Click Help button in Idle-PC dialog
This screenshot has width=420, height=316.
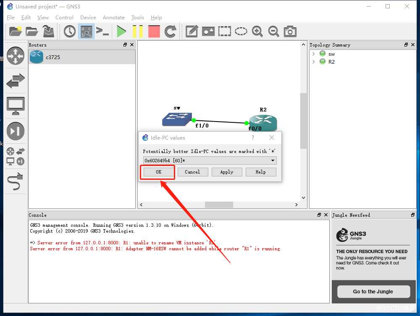pyautogui.click(x=261, y=172)
